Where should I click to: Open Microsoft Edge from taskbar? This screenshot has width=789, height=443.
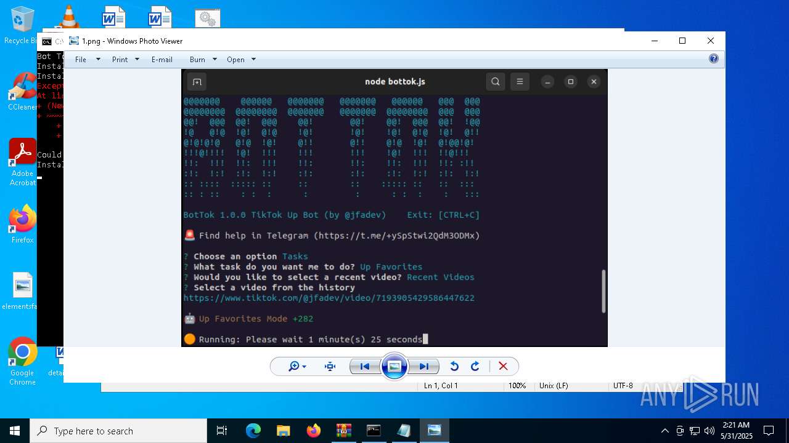click(253, 431)
